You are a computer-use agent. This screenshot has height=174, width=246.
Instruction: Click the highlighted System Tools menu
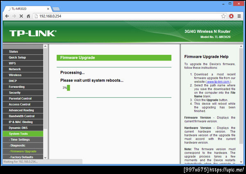(x=23, y=134)
